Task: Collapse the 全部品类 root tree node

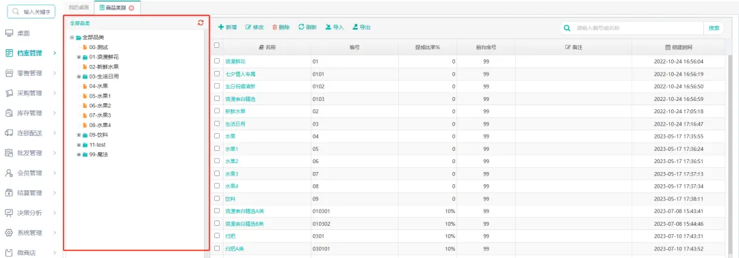Action: (x=72, y=38)
